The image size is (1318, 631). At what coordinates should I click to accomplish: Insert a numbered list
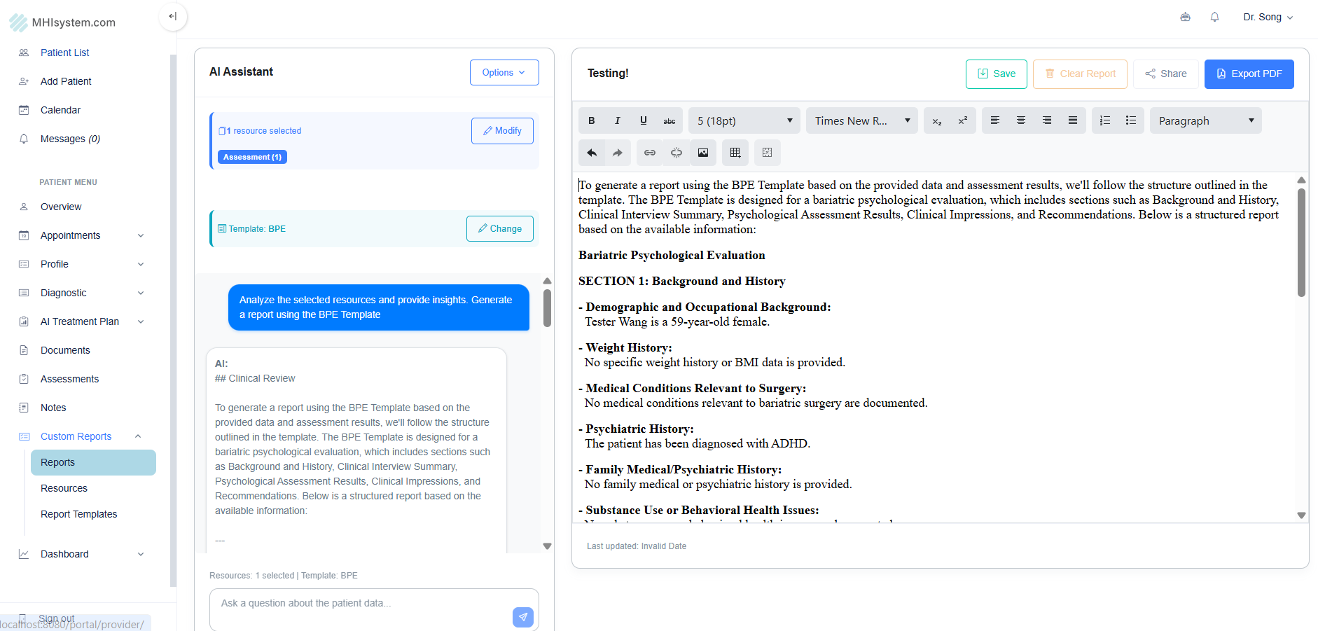(x=1105, y=120)
